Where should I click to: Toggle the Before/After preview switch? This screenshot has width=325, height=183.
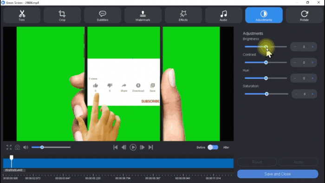click(x=213, y=147)
